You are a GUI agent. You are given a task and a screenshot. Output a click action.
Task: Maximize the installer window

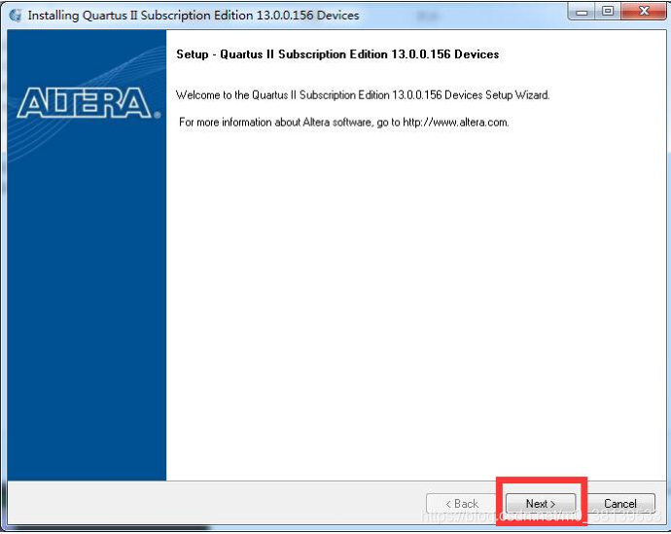pyautogui.click(x=608, y=12)
